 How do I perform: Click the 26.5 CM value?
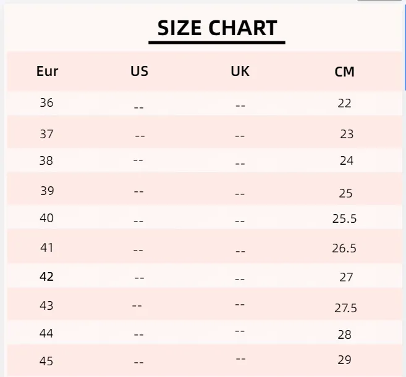pyautogui.click(x=345, y=249)
